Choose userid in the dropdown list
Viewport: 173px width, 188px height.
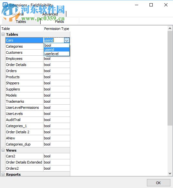57,50
